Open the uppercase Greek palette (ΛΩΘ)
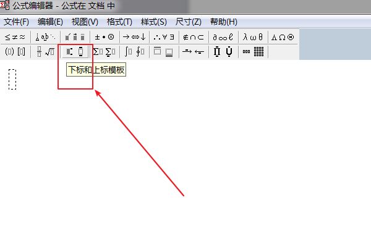The height and width of the screenshot is (247, 371). tap(283, 37)
